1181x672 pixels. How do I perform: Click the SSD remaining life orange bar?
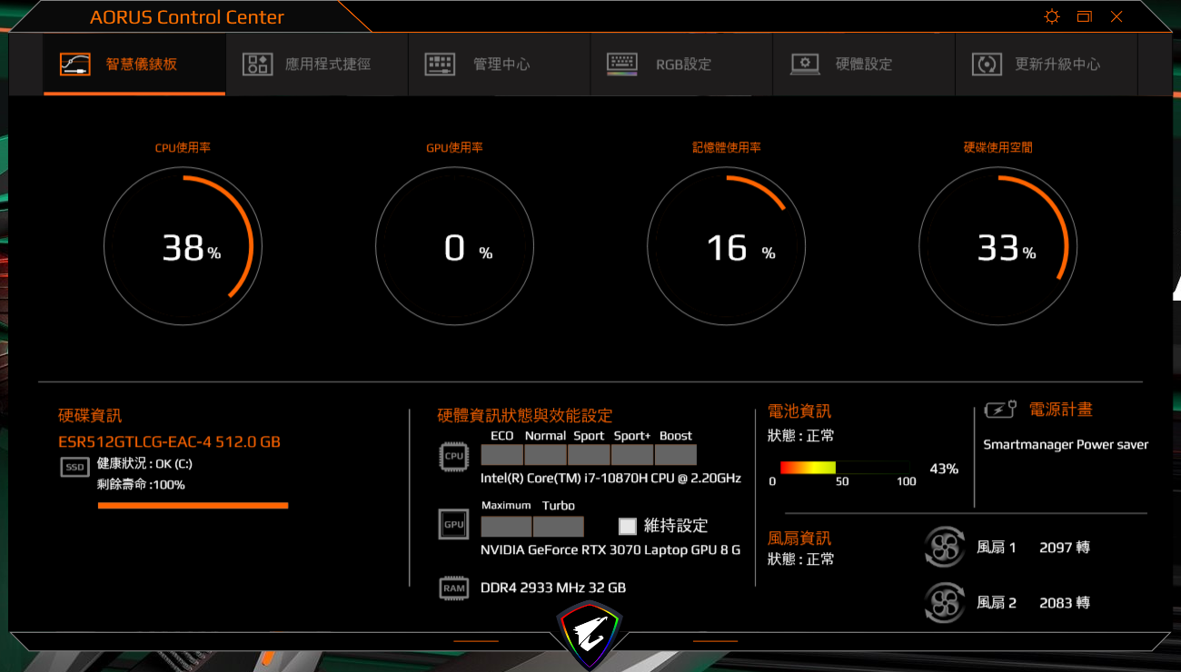click(x=193, y=505)
